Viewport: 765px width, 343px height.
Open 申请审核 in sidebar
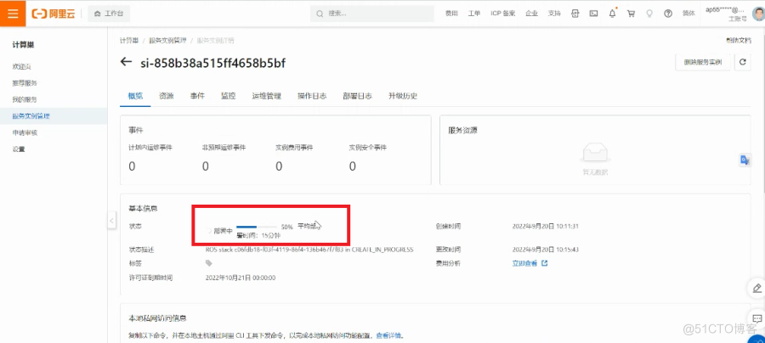pyautogui.click(x=25, y=132)
